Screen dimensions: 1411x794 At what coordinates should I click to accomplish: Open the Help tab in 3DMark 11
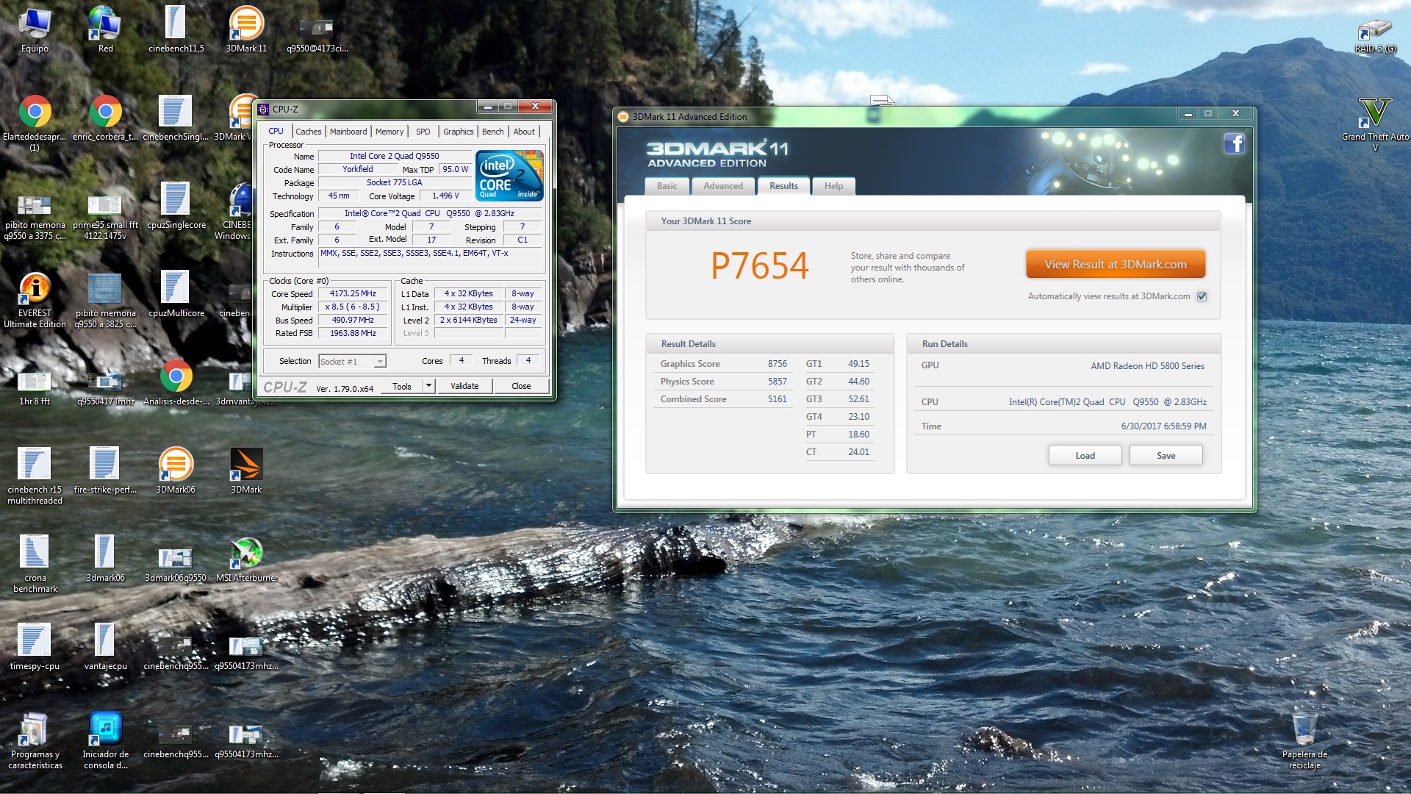[x=833, y=186]
